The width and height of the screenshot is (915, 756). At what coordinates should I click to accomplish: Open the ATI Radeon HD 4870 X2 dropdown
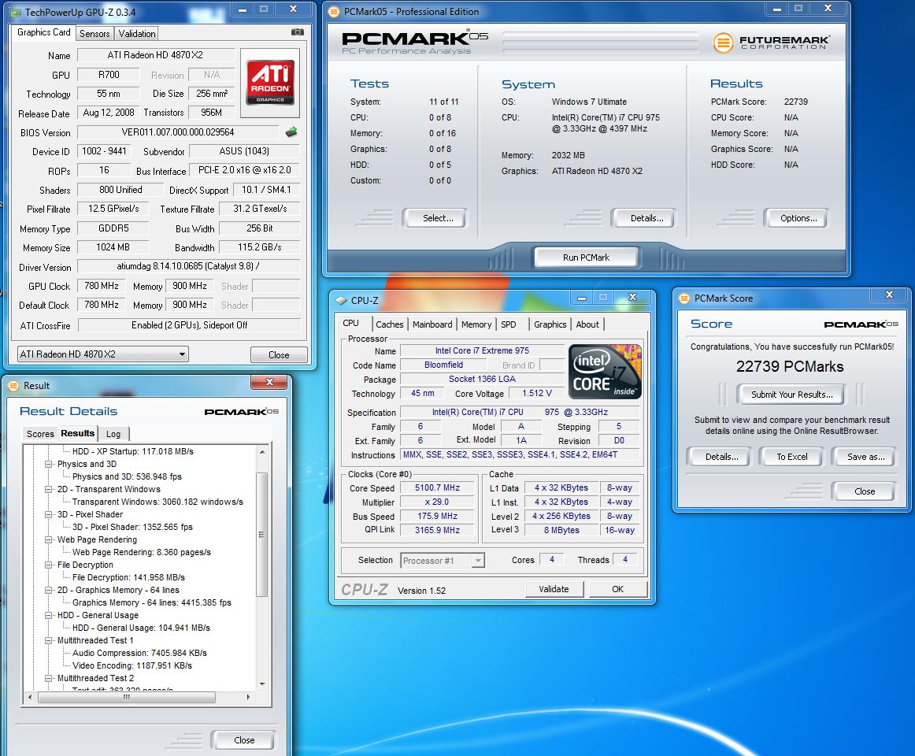click(x=102, y=354)
